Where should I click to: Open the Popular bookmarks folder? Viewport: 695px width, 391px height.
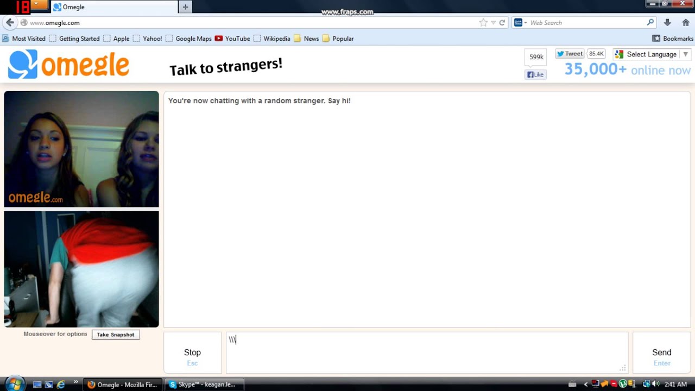pyautogui.click(x=338, y=39)
